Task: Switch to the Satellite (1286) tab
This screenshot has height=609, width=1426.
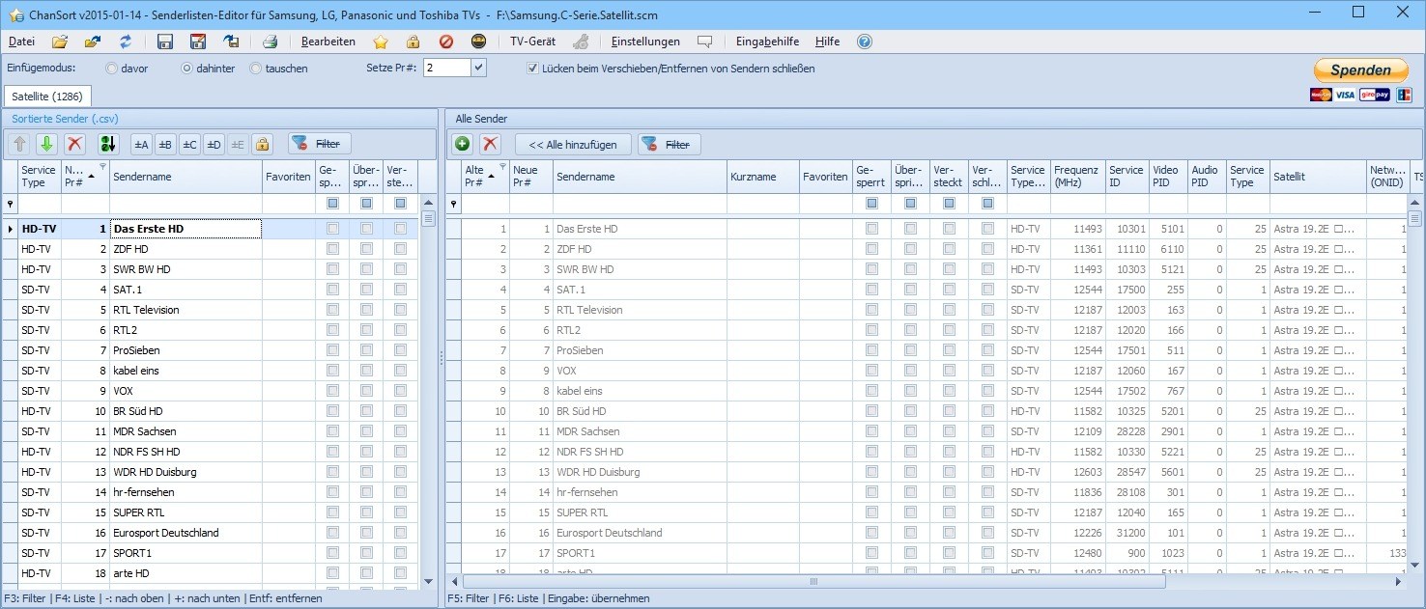Action: point(48,97)
